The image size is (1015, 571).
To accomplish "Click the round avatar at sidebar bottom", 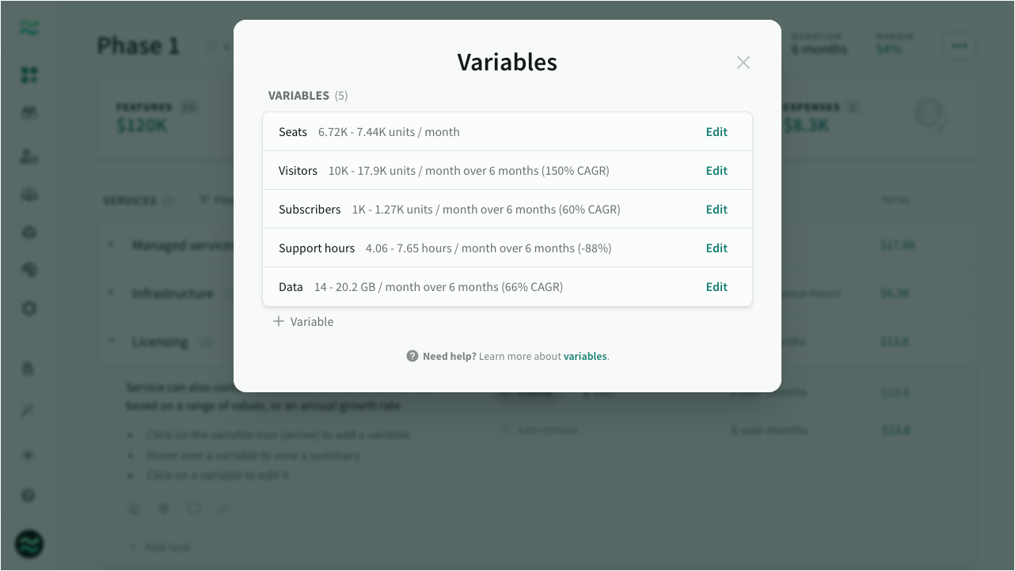I will pyautogui.click(x=29, y=544).
